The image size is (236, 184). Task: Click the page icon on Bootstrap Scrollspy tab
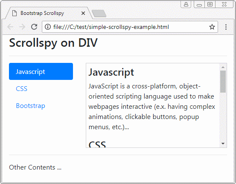pyautogui.click(x=15, y=13)
